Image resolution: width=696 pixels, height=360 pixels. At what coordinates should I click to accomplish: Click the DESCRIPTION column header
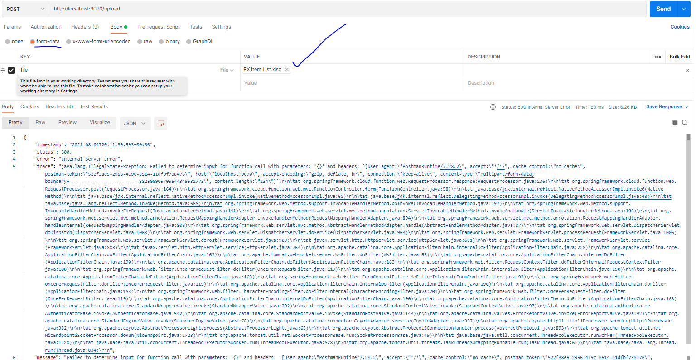coord(484,57)
